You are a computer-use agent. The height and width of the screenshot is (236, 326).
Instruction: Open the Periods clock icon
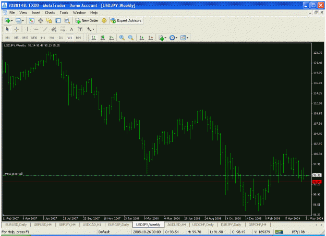(x=172, y=38)
